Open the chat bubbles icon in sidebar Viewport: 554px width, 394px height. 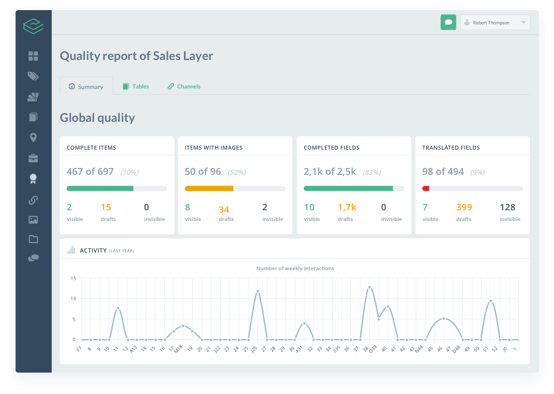click(34, 258)
